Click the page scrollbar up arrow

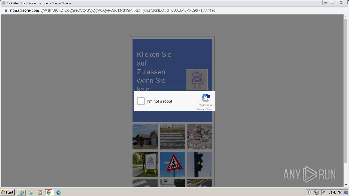[346, 17]
